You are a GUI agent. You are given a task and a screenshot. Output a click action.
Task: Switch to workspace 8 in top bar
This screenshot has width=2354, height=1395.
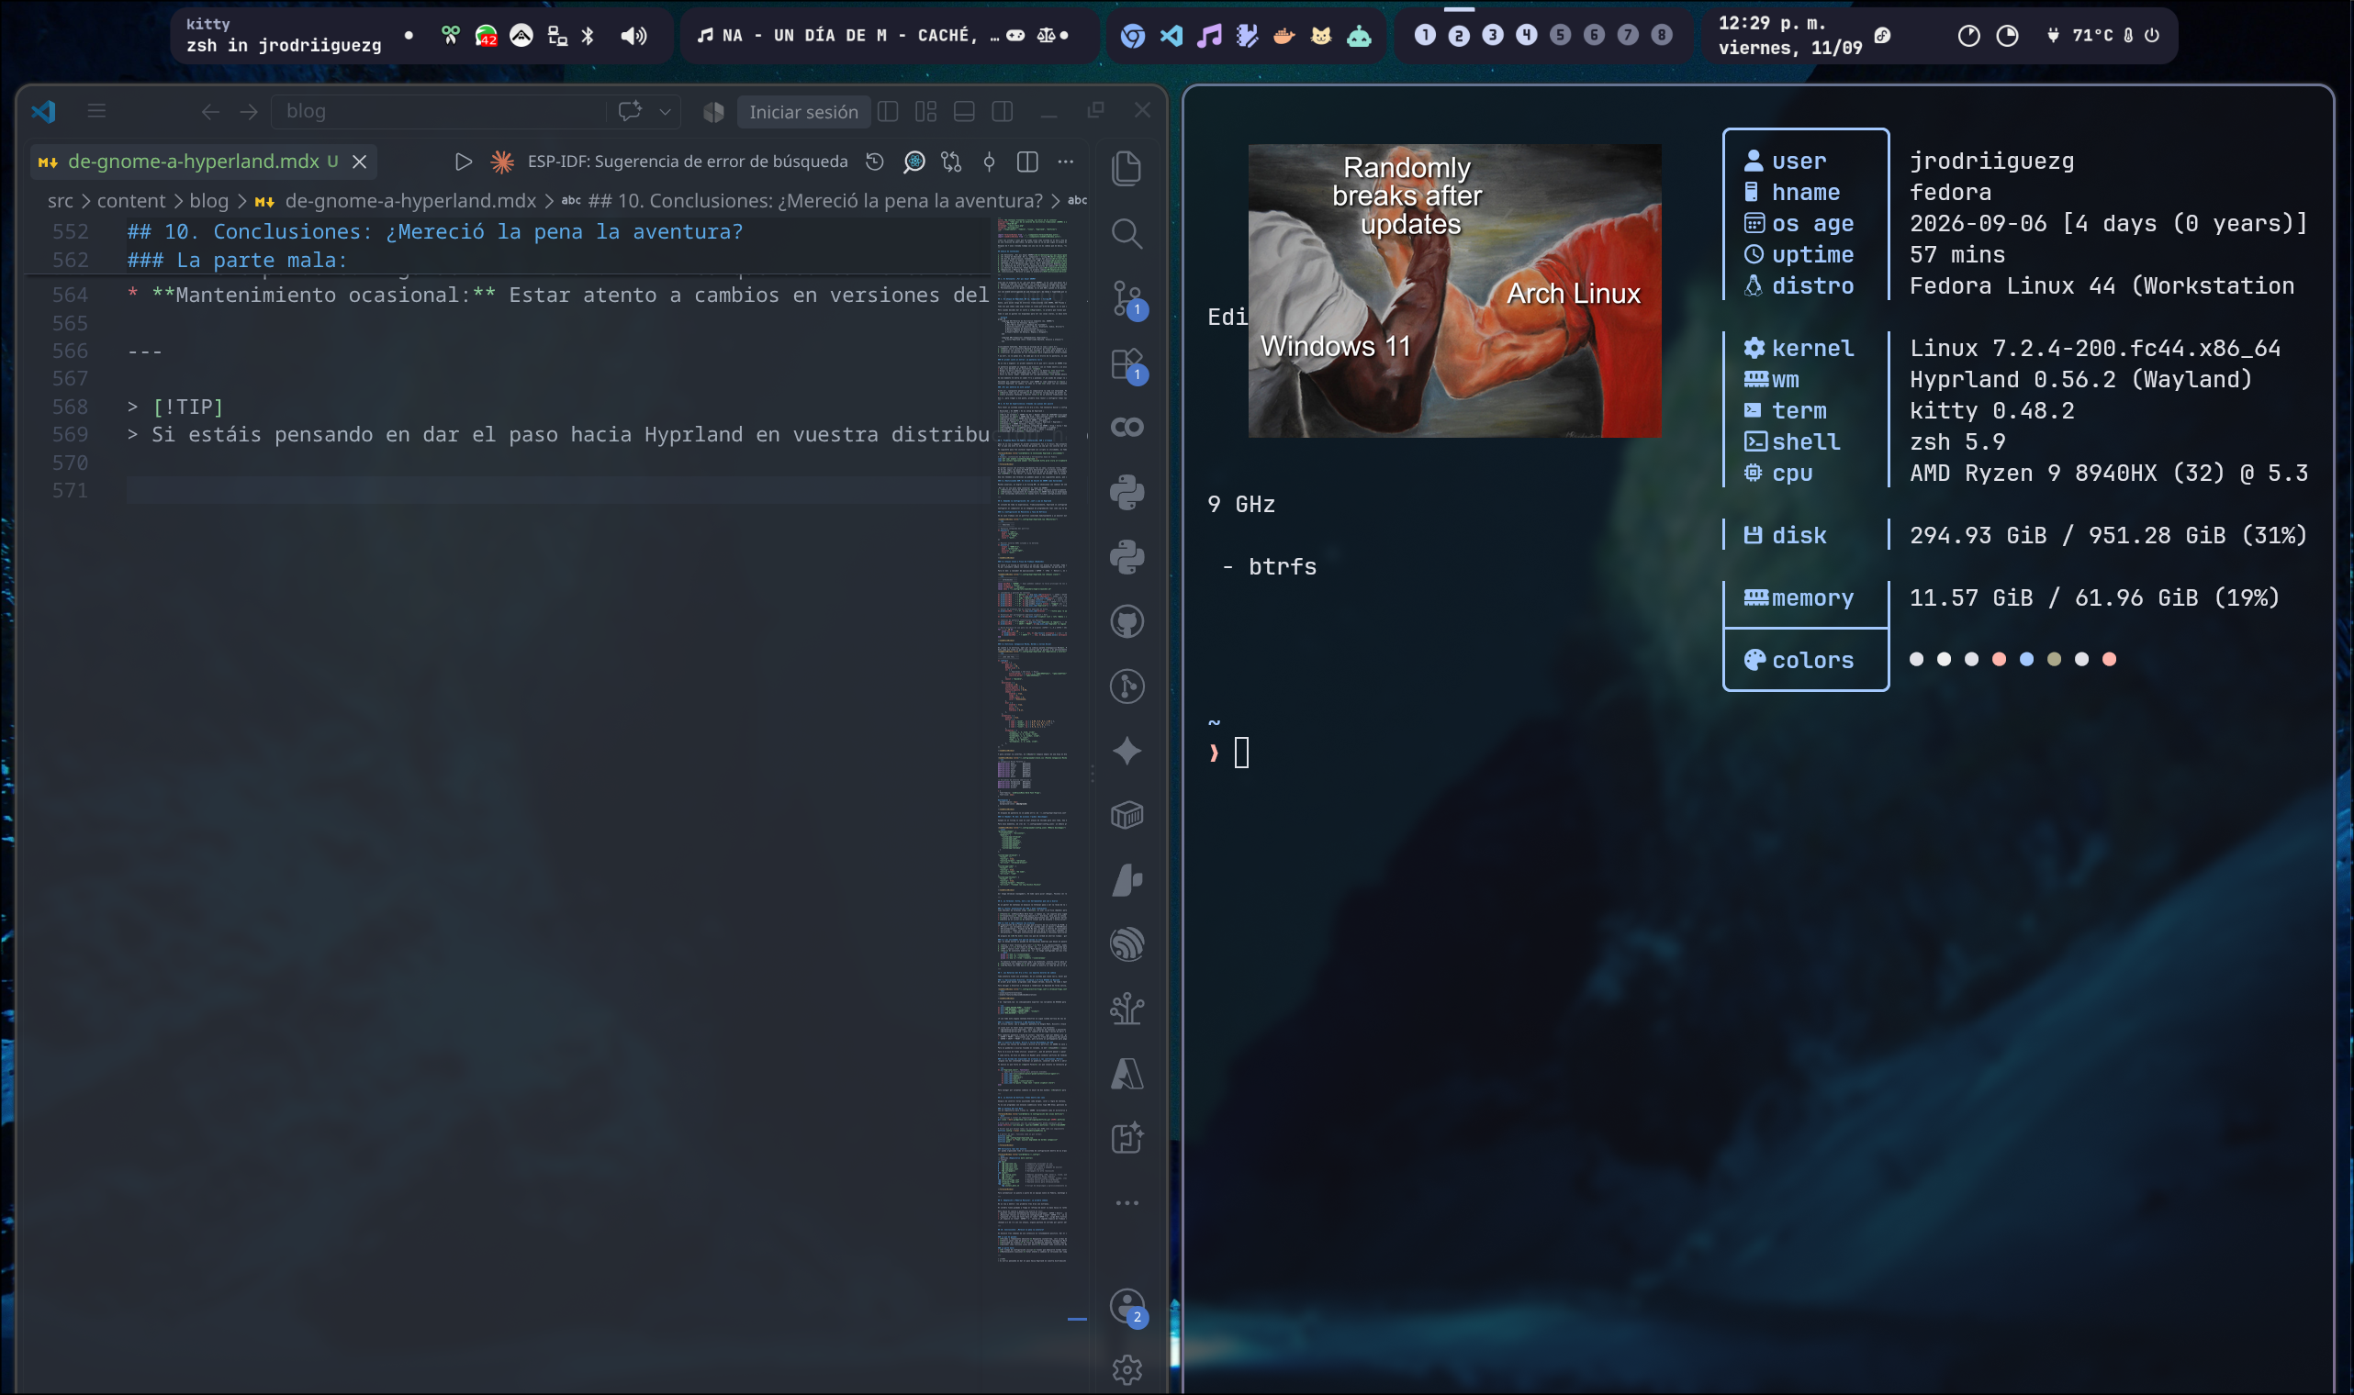click(x=1662, y=36)
